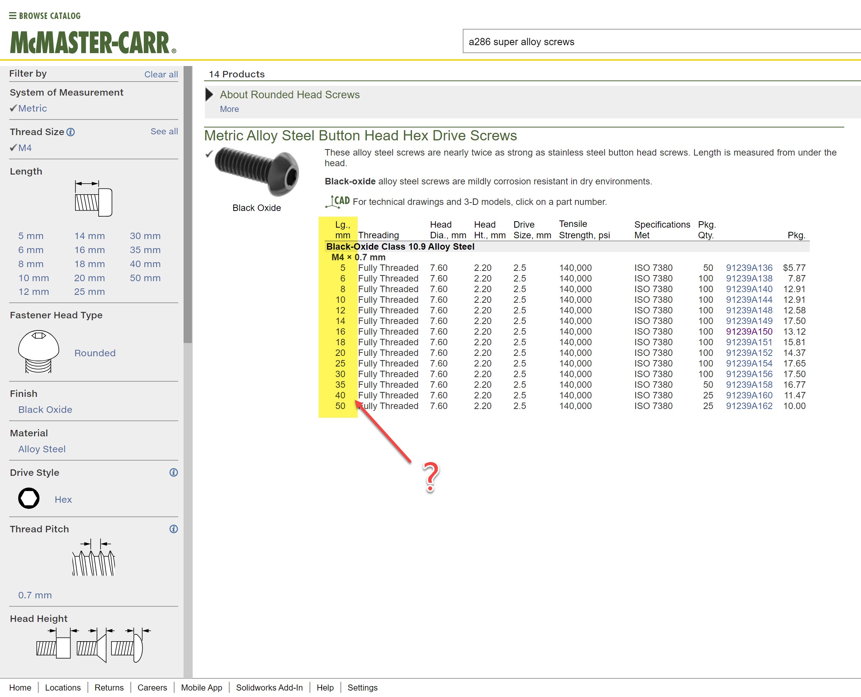Open part number 91239A149
Screen dimensions: 861x697
click(749, 321)
